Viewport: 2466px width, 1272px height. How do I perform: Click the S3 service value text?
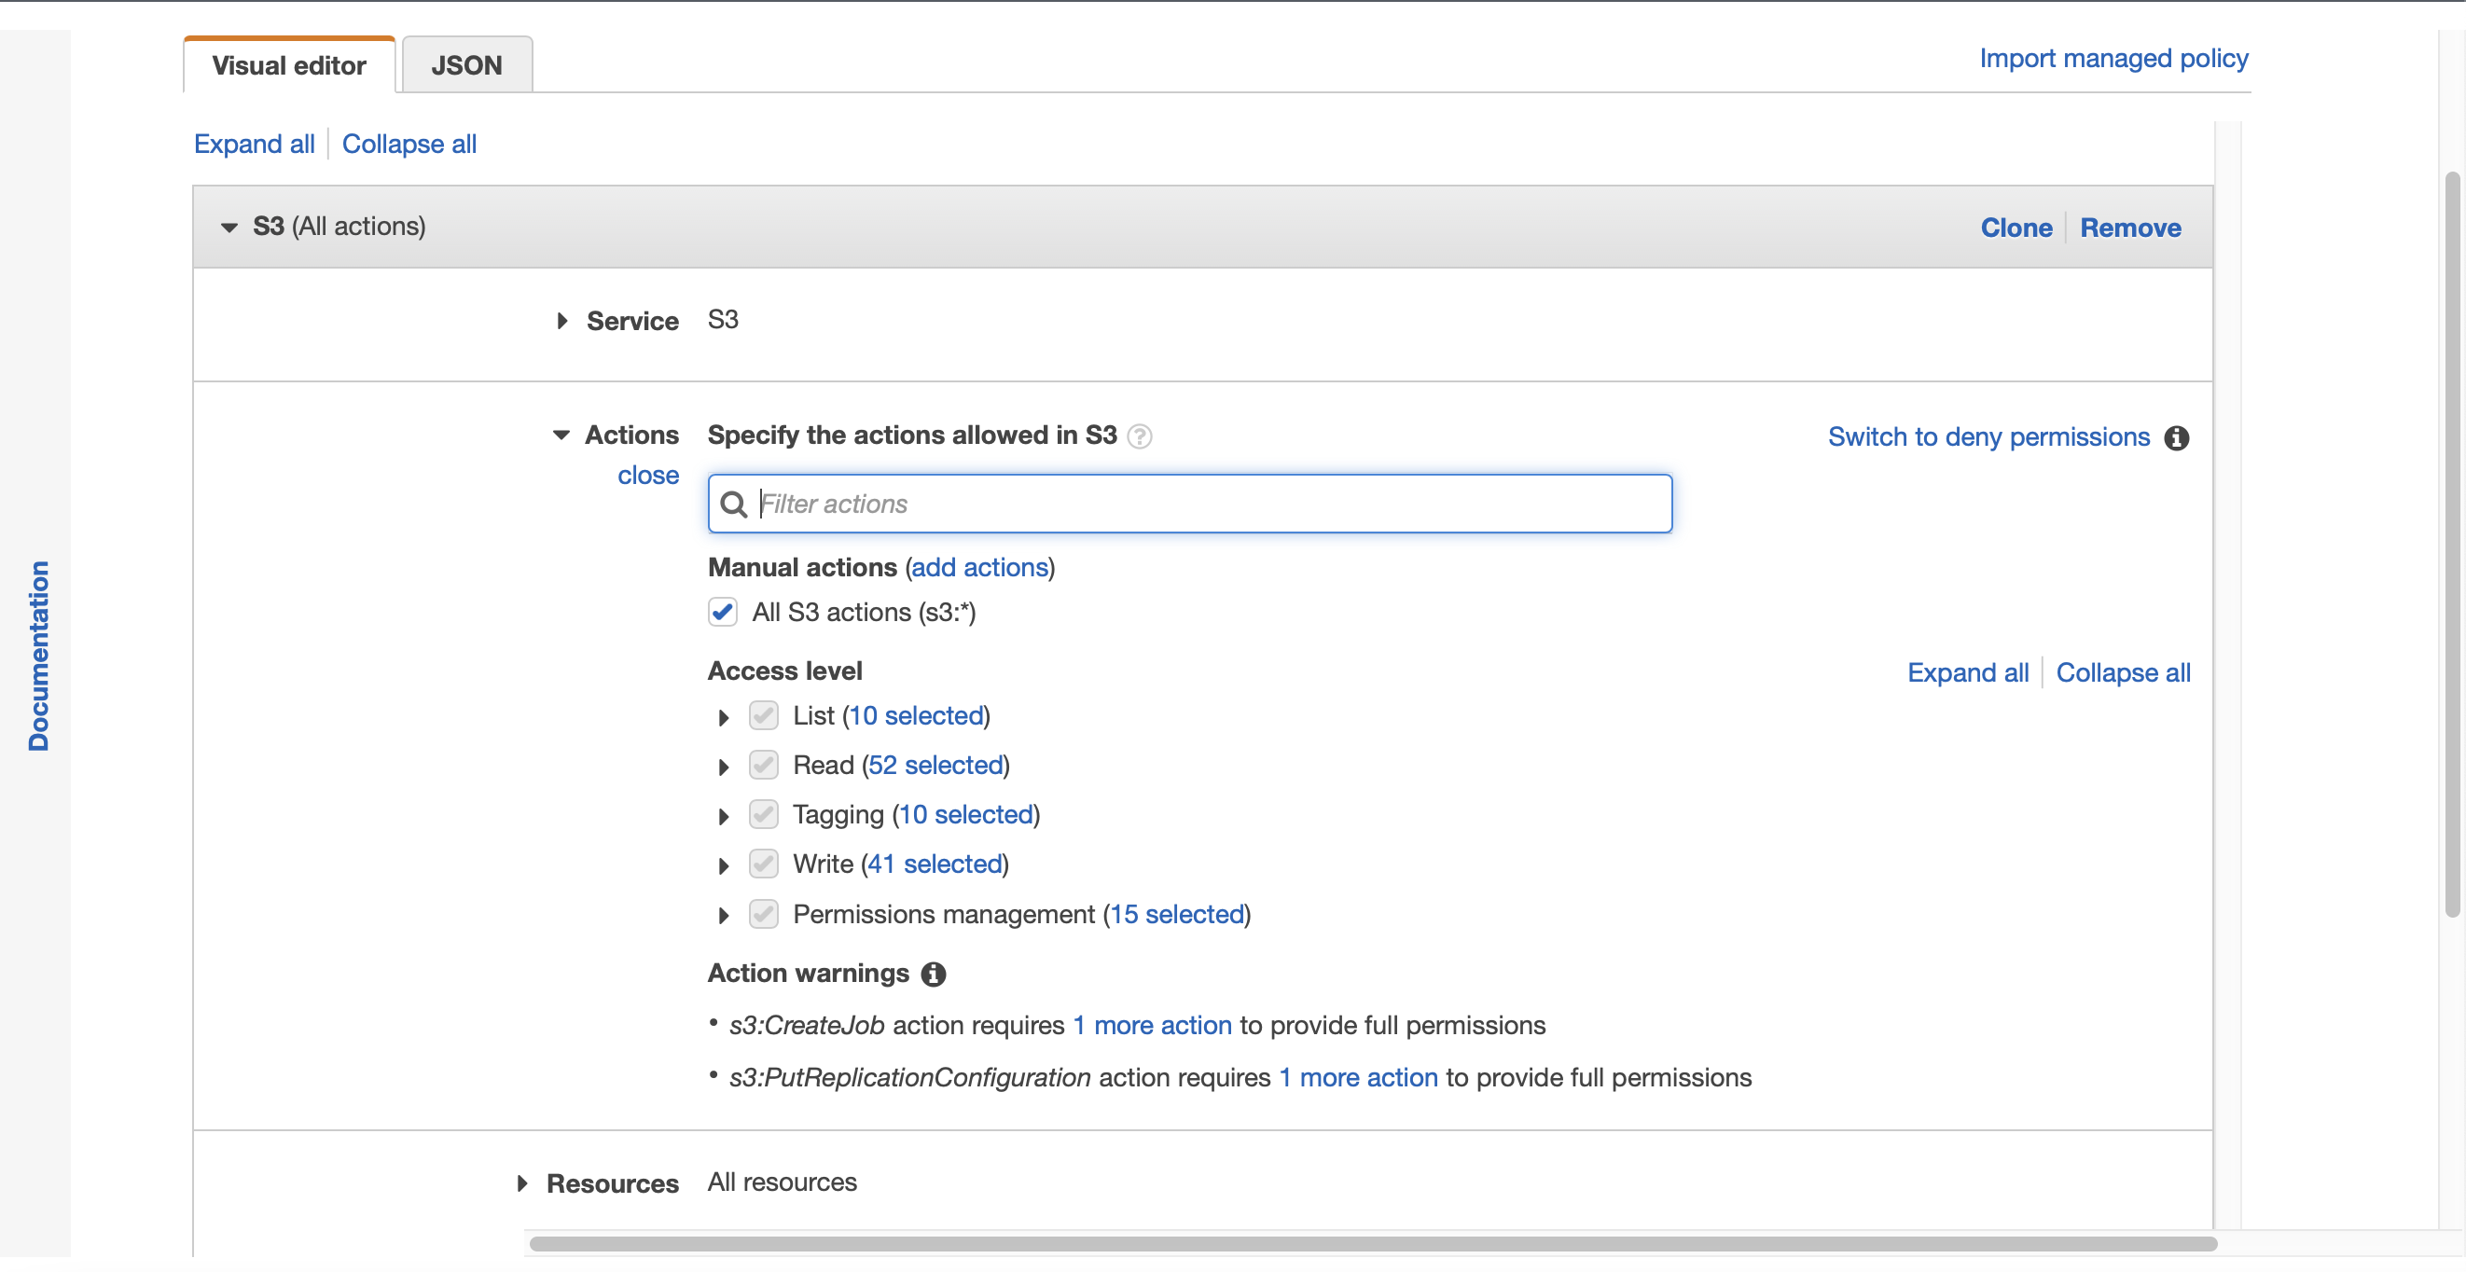723,320
